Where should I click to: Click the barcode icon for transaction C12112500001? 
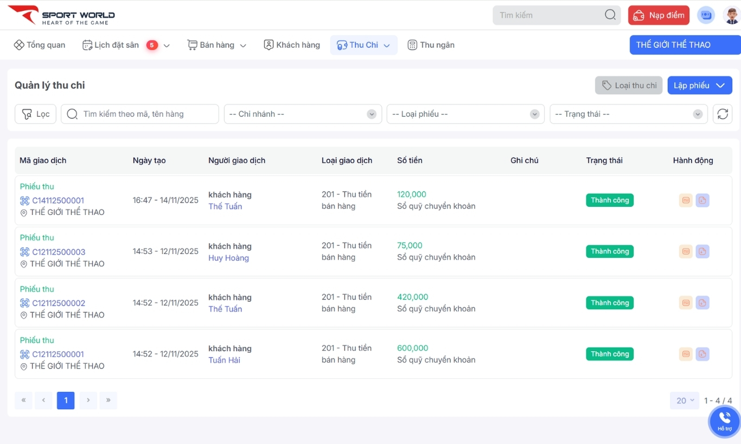pyautogui.click(x=25, y=354)
